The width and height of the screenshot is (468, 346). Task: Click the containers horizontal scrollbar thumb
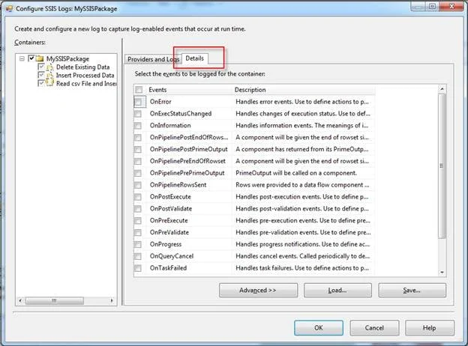54,300
